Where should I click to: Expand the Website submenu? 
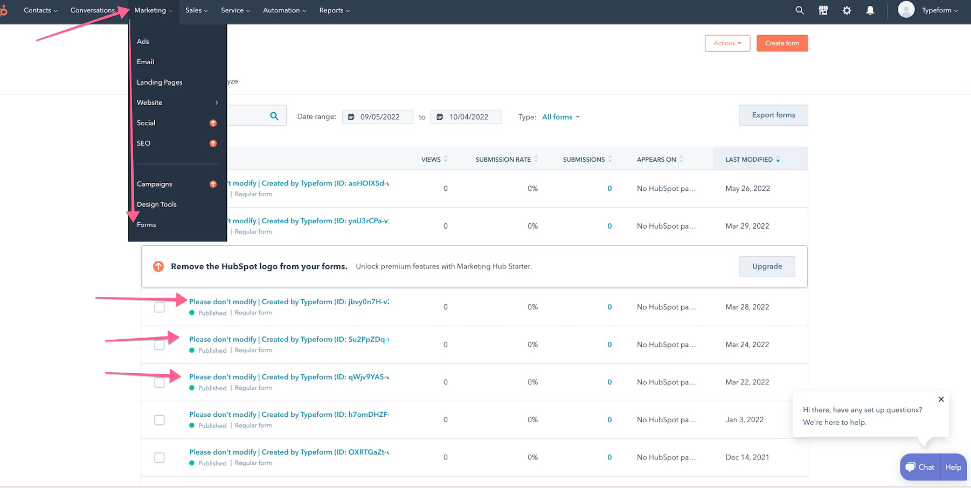click(177, 102)
